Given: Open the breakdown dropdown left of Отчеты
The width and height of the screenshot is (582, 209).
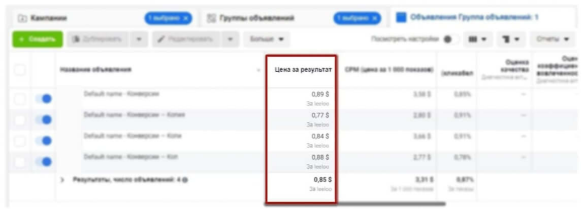Looking at the screenshot, I should point(511,39).
